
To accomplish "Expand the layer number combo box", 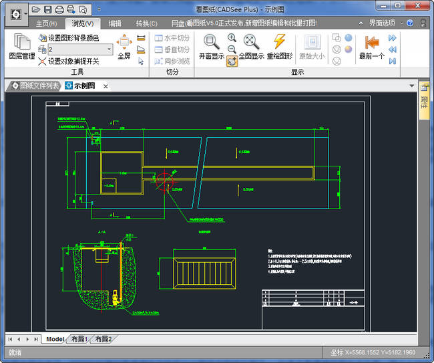I will click(x=109, y=49).
